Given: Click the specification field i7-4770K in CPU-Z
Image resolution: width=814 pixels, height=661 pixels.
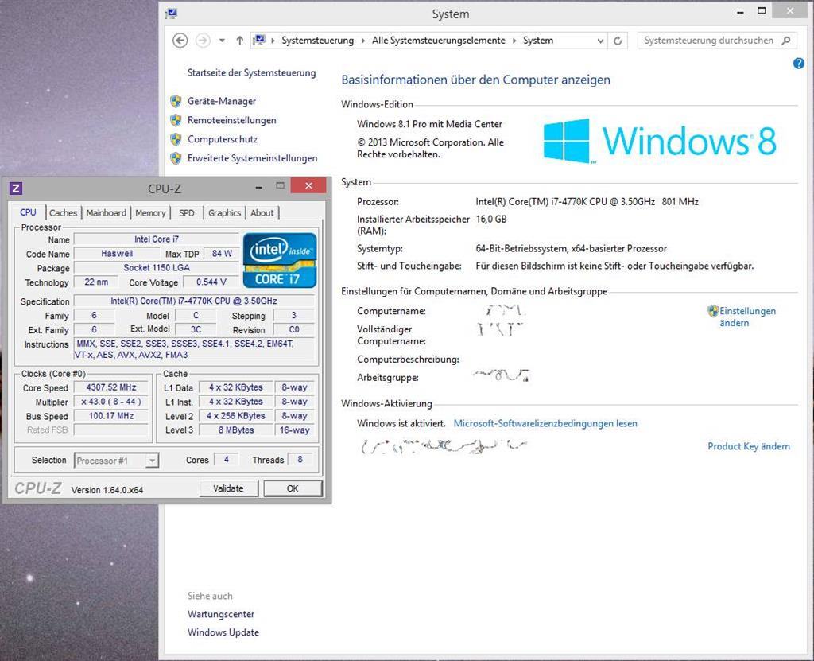Looking at the screenshot, I should 194,301.
